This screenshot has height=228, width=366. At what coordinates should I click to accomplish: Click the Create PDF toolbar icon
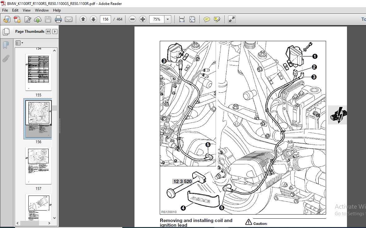(x=7, y=19)
